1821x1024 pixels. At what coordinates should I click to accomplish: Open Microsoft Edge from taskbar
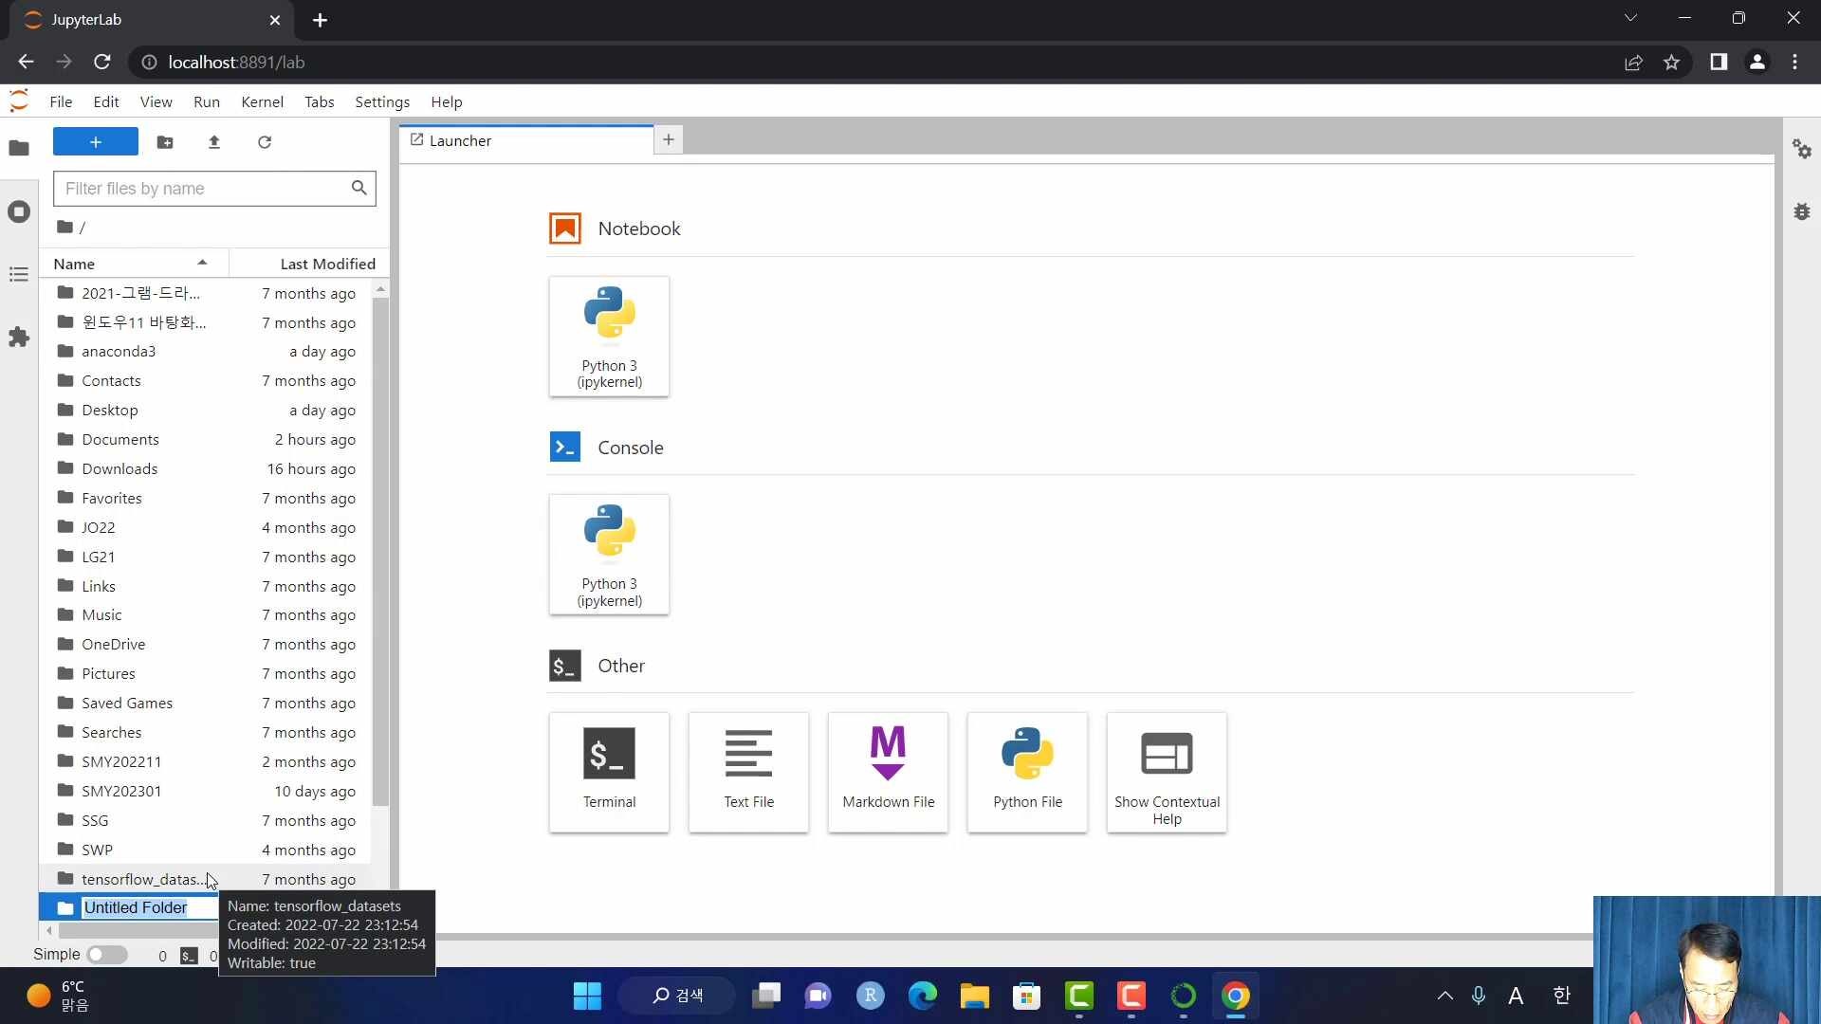click(x=922, y=996)
